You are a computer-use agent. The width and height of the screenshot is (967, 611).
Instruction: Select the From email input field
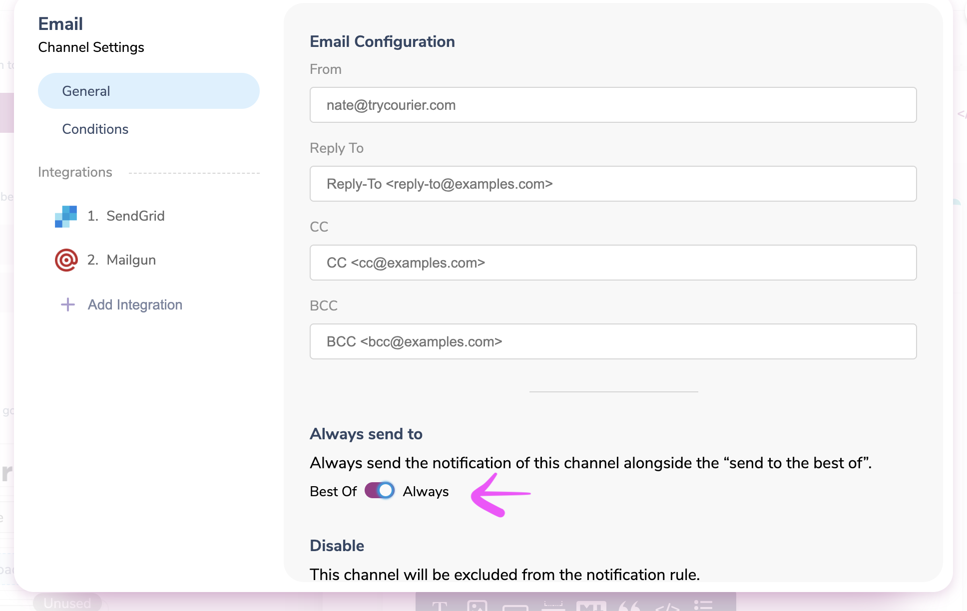point(613,105)
